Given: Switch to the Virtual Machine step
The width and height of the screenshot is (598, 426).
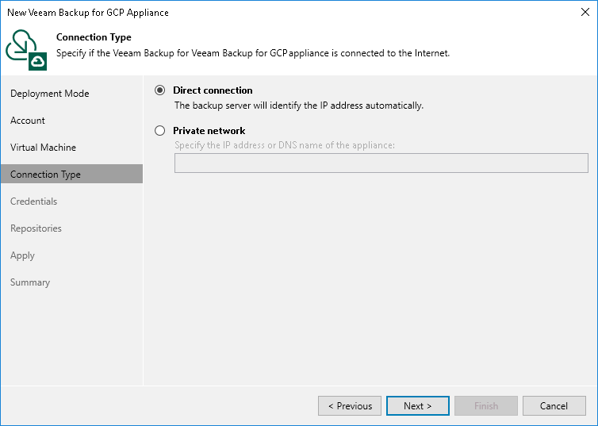Looking at the screenshot, I should [43, 148].
